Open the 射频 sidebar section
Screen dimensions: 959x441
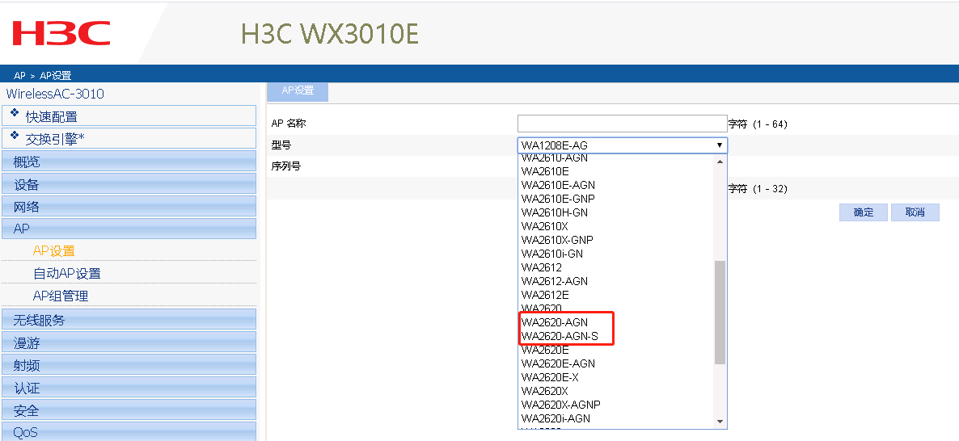(x=129, y=364)
